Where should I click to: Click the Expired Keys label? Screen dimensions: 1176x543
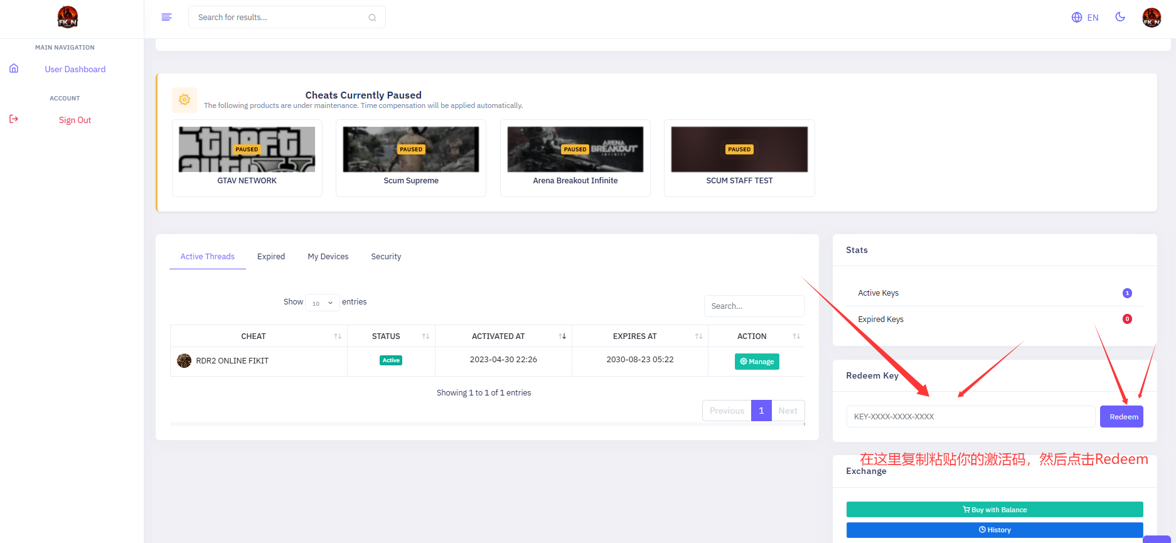(880, 320)
